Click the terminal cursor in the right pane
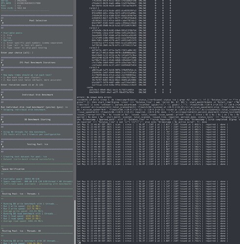Screen dimensions: 240x244 (x=79, y=243)
